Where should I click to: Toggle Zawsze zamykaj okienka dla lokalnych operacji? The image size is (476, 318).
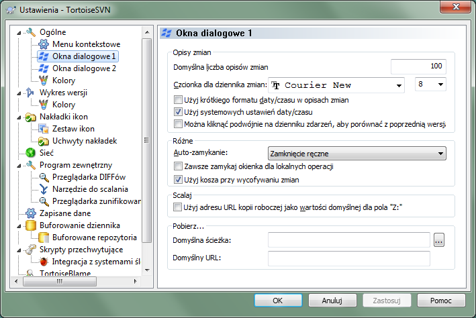tap(178, 166)
